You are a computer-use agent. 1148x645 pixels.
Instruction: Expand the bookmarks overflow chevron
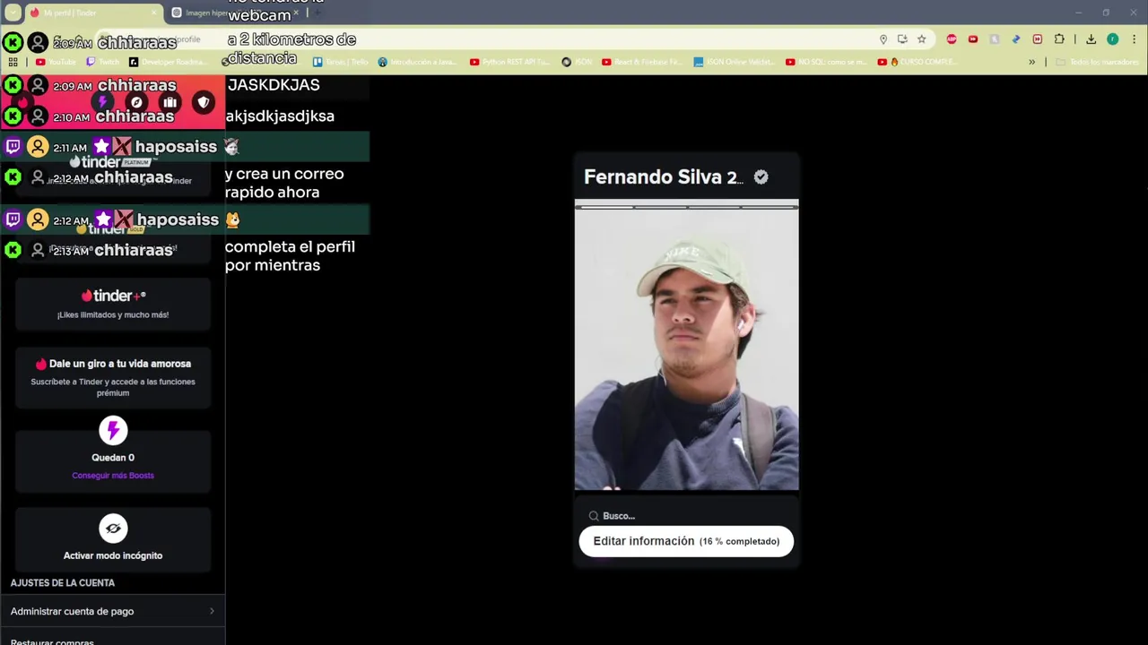point(1031,62)
